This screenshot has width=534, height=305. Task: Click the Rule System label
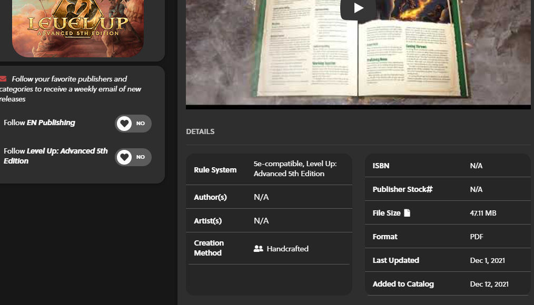point(215,170)
